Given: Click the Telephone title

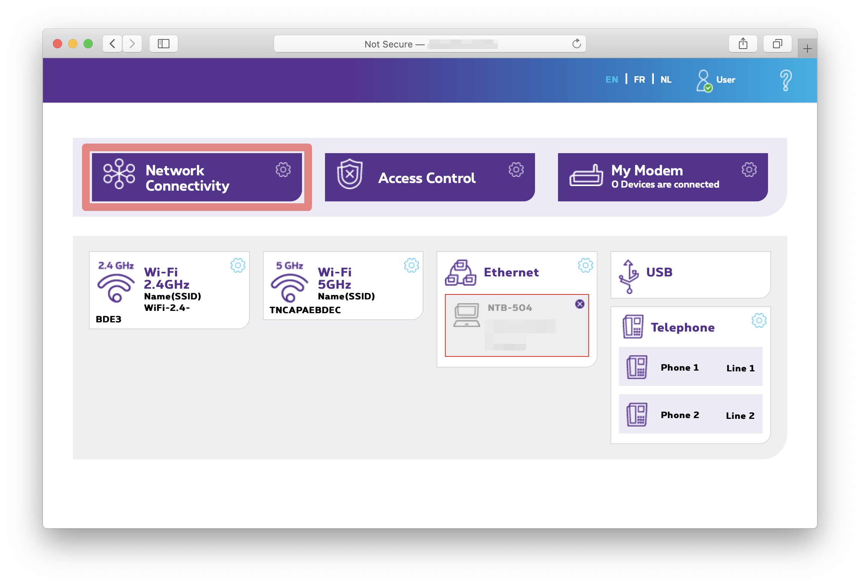Looking at the screenshot, I should [683, 327].
